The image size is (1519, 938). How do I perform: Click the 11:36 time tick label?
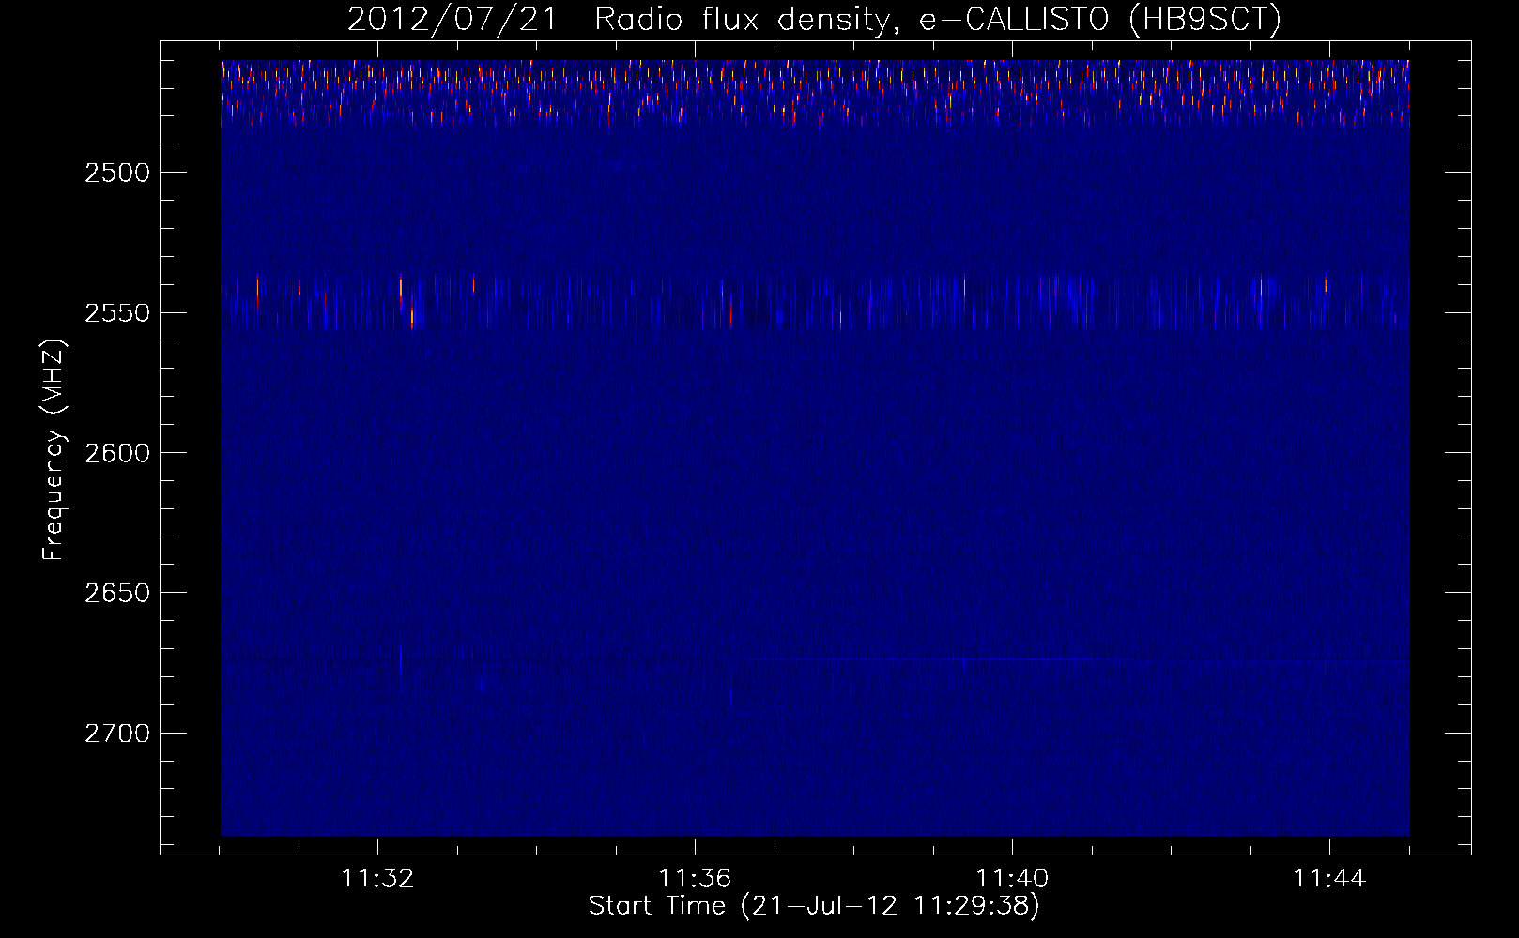coord(695,879)
